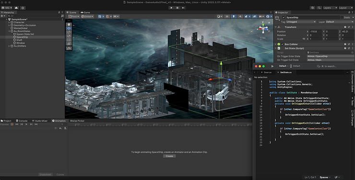Toggle Scene audio mute icon
This screenshot has width=355, height=180.
(x=240, y=16)
